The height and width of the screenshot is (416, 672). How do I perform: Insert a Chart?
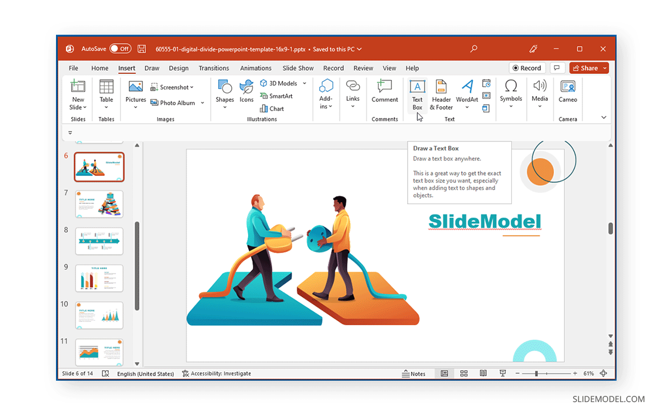(274, 108)
